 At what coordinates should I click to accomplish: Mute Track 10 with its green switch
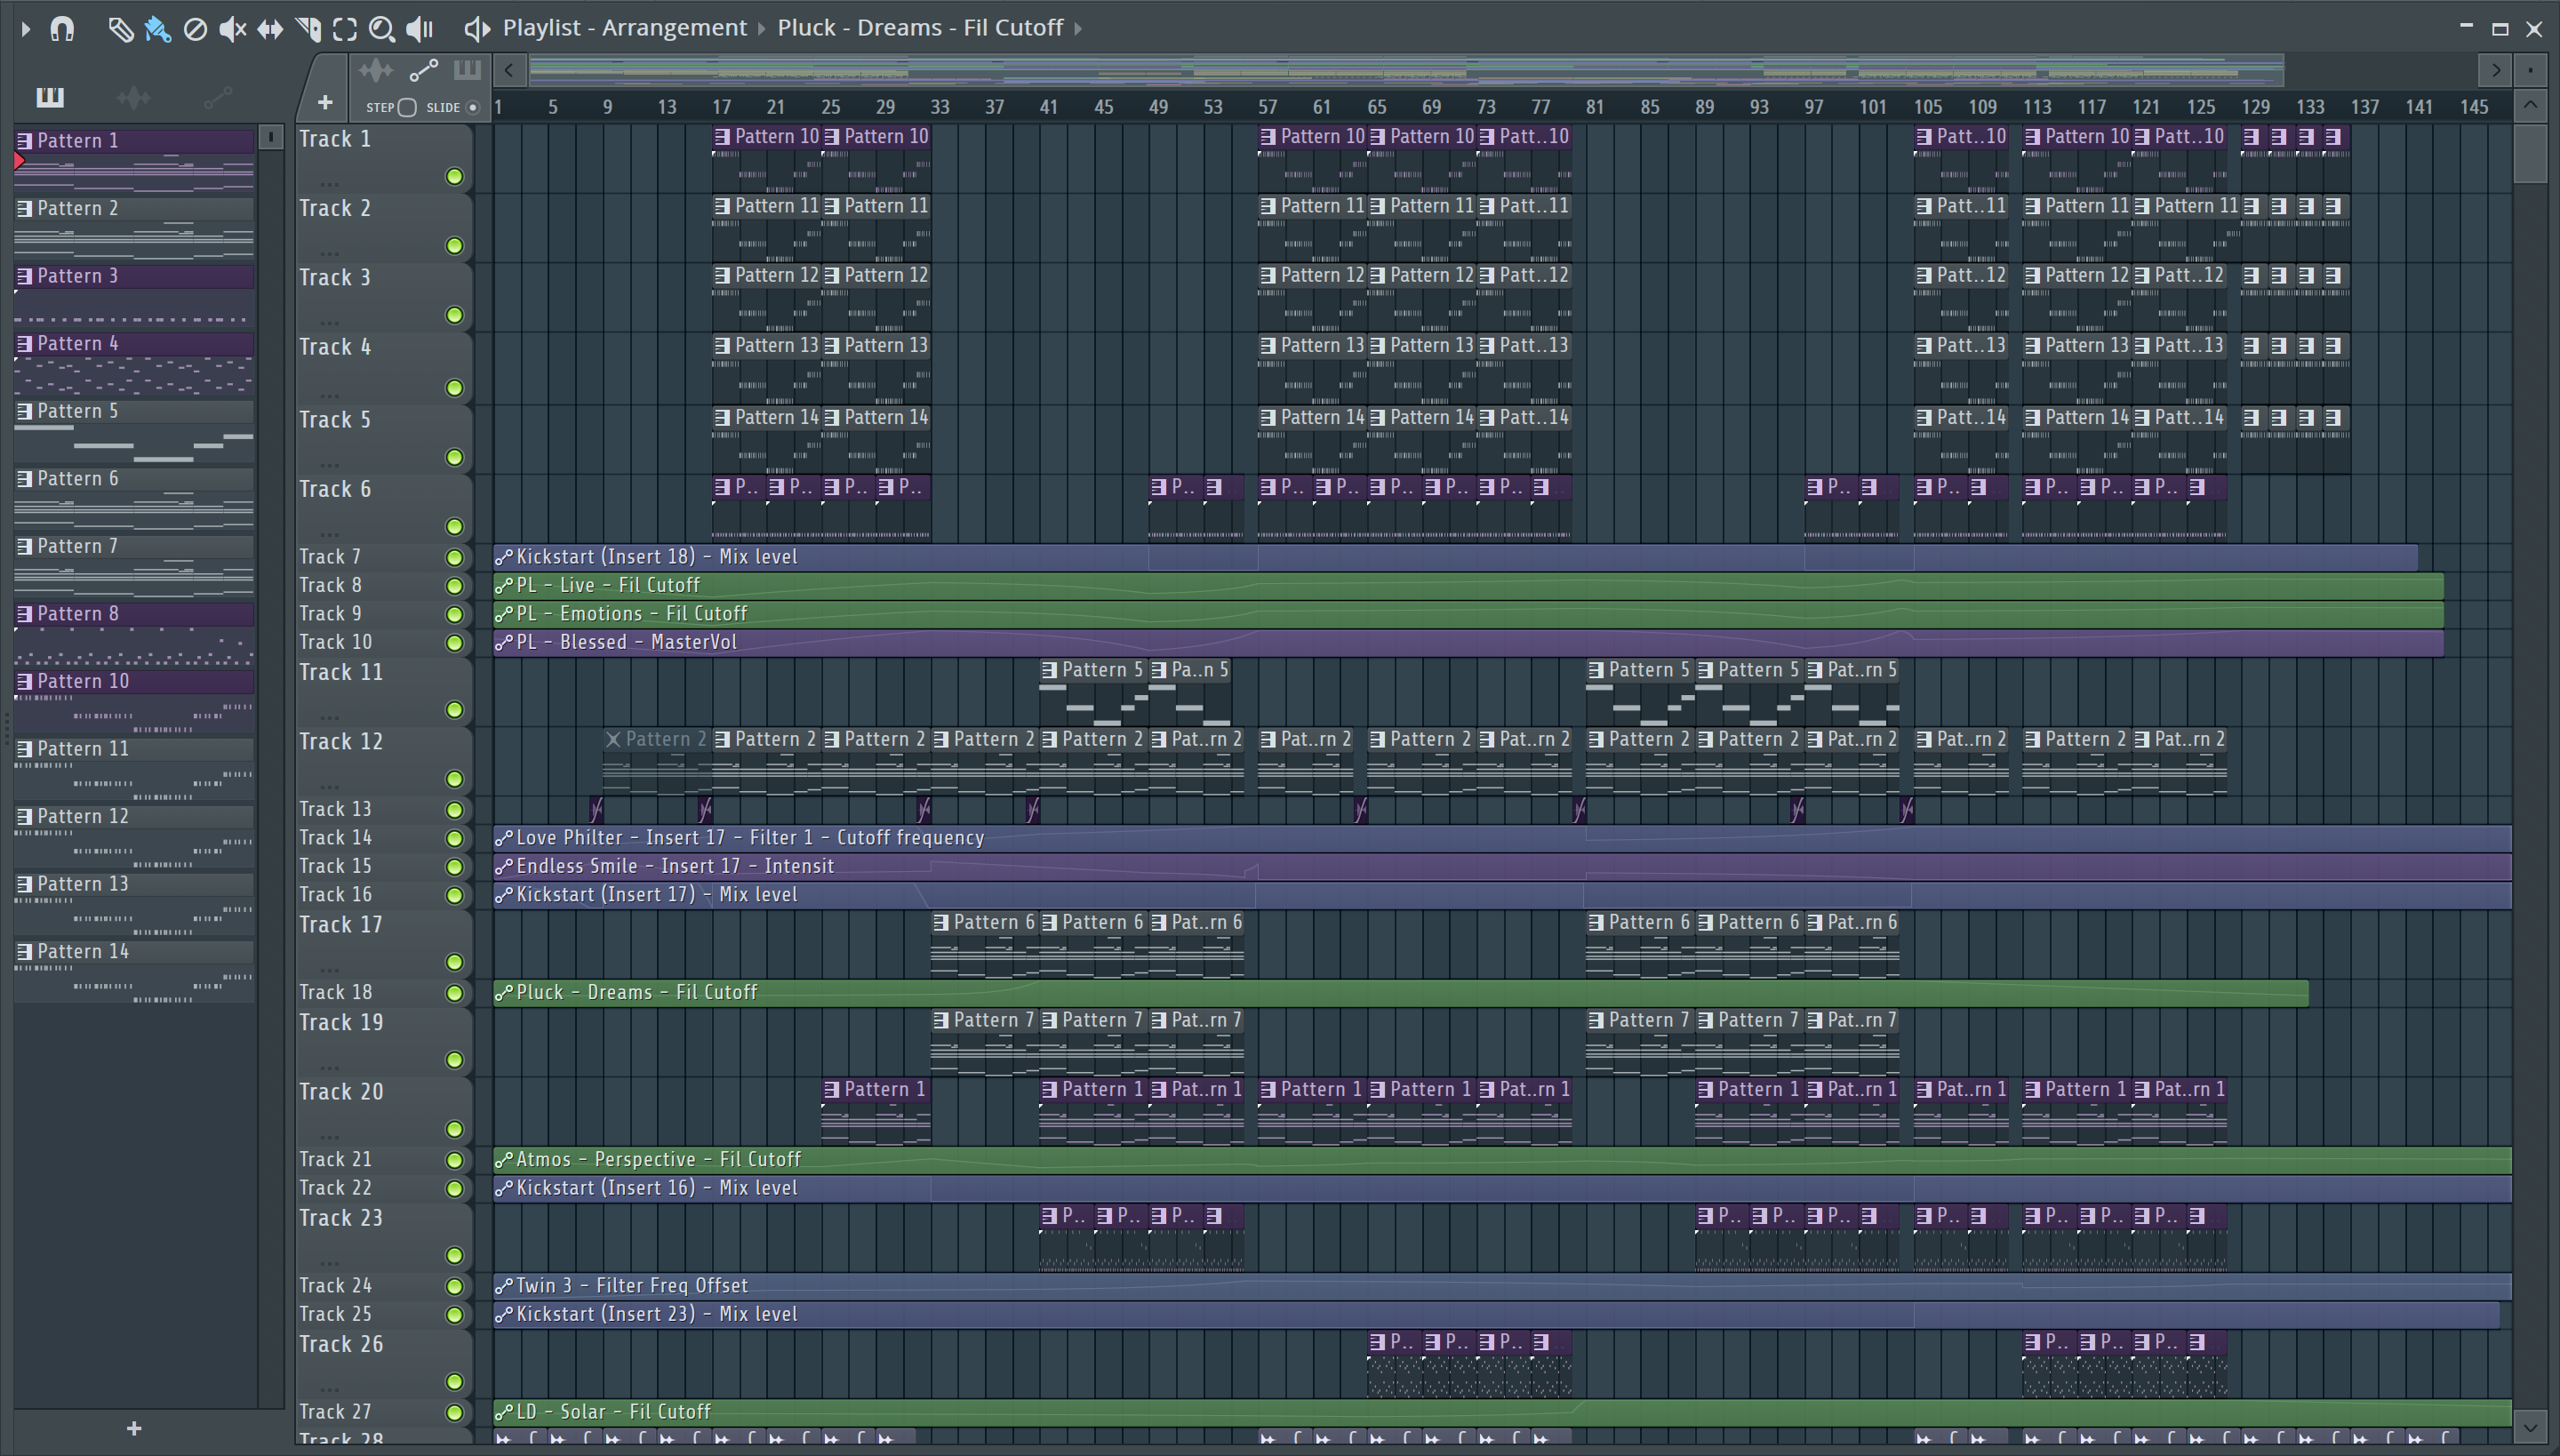coord(454,643)
